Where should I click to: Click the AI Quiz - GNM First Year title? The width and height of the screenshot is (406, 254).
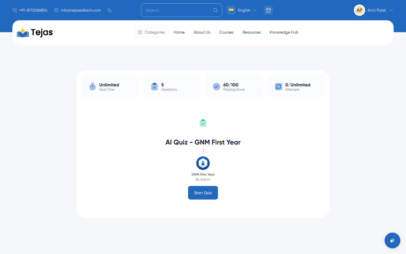[x=203, y=142]
